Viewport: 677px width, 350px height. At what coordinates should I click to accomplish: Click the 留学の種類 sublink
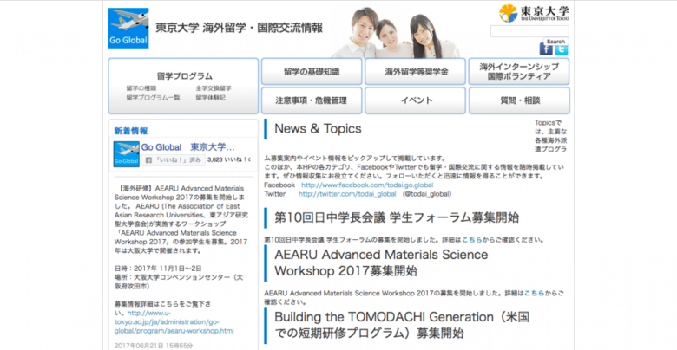point(141,88)
